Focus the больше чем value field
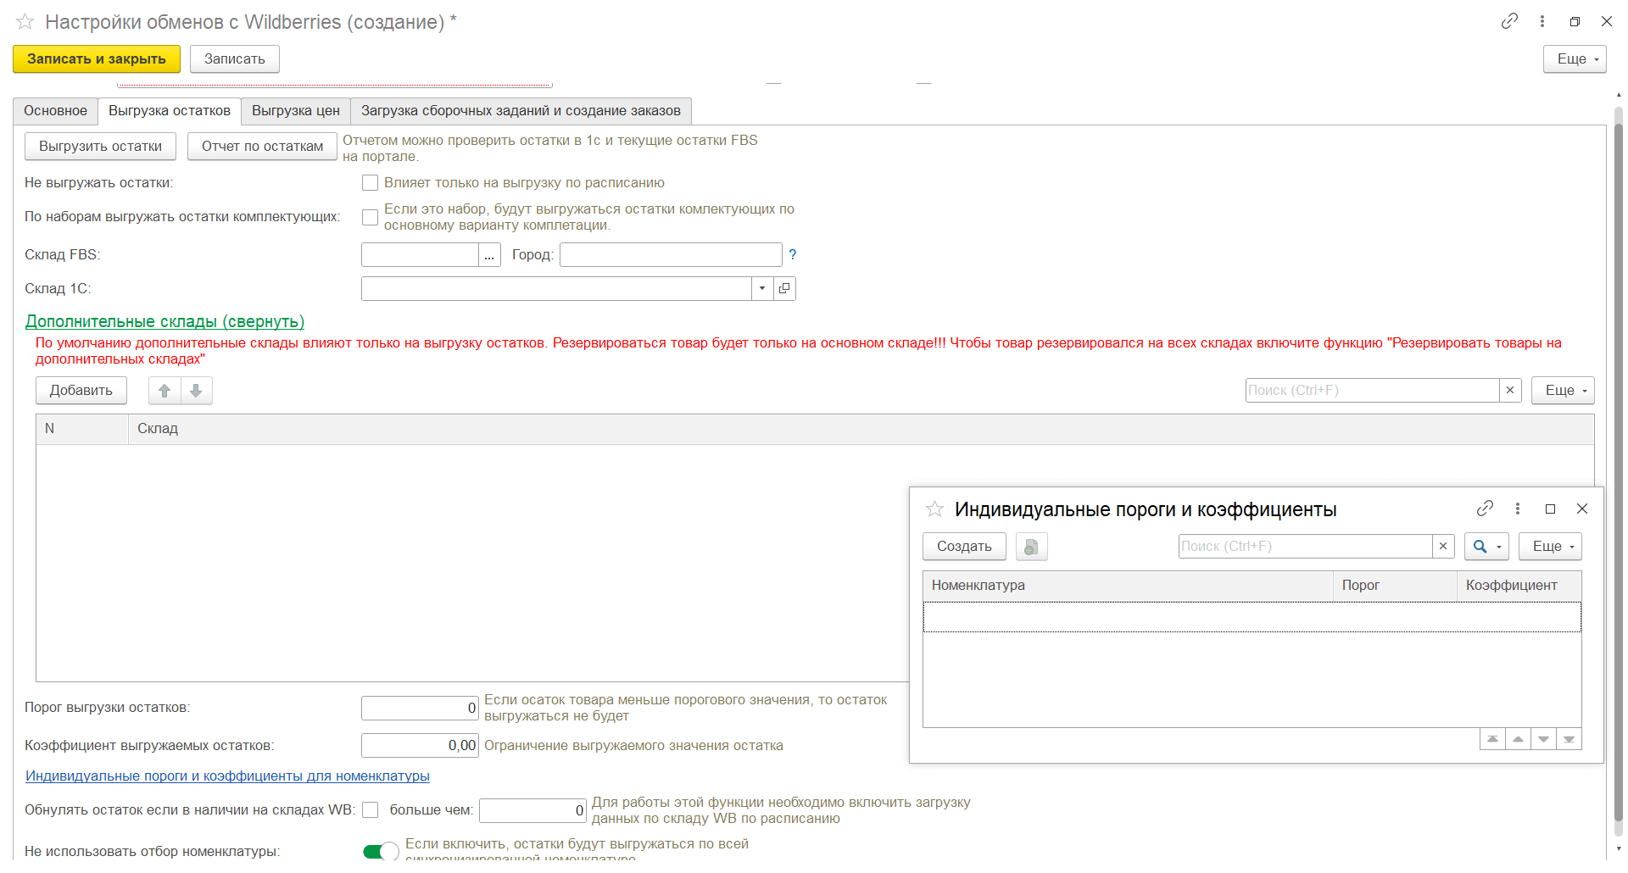1628x873 pixels. [x=532, y=810]
